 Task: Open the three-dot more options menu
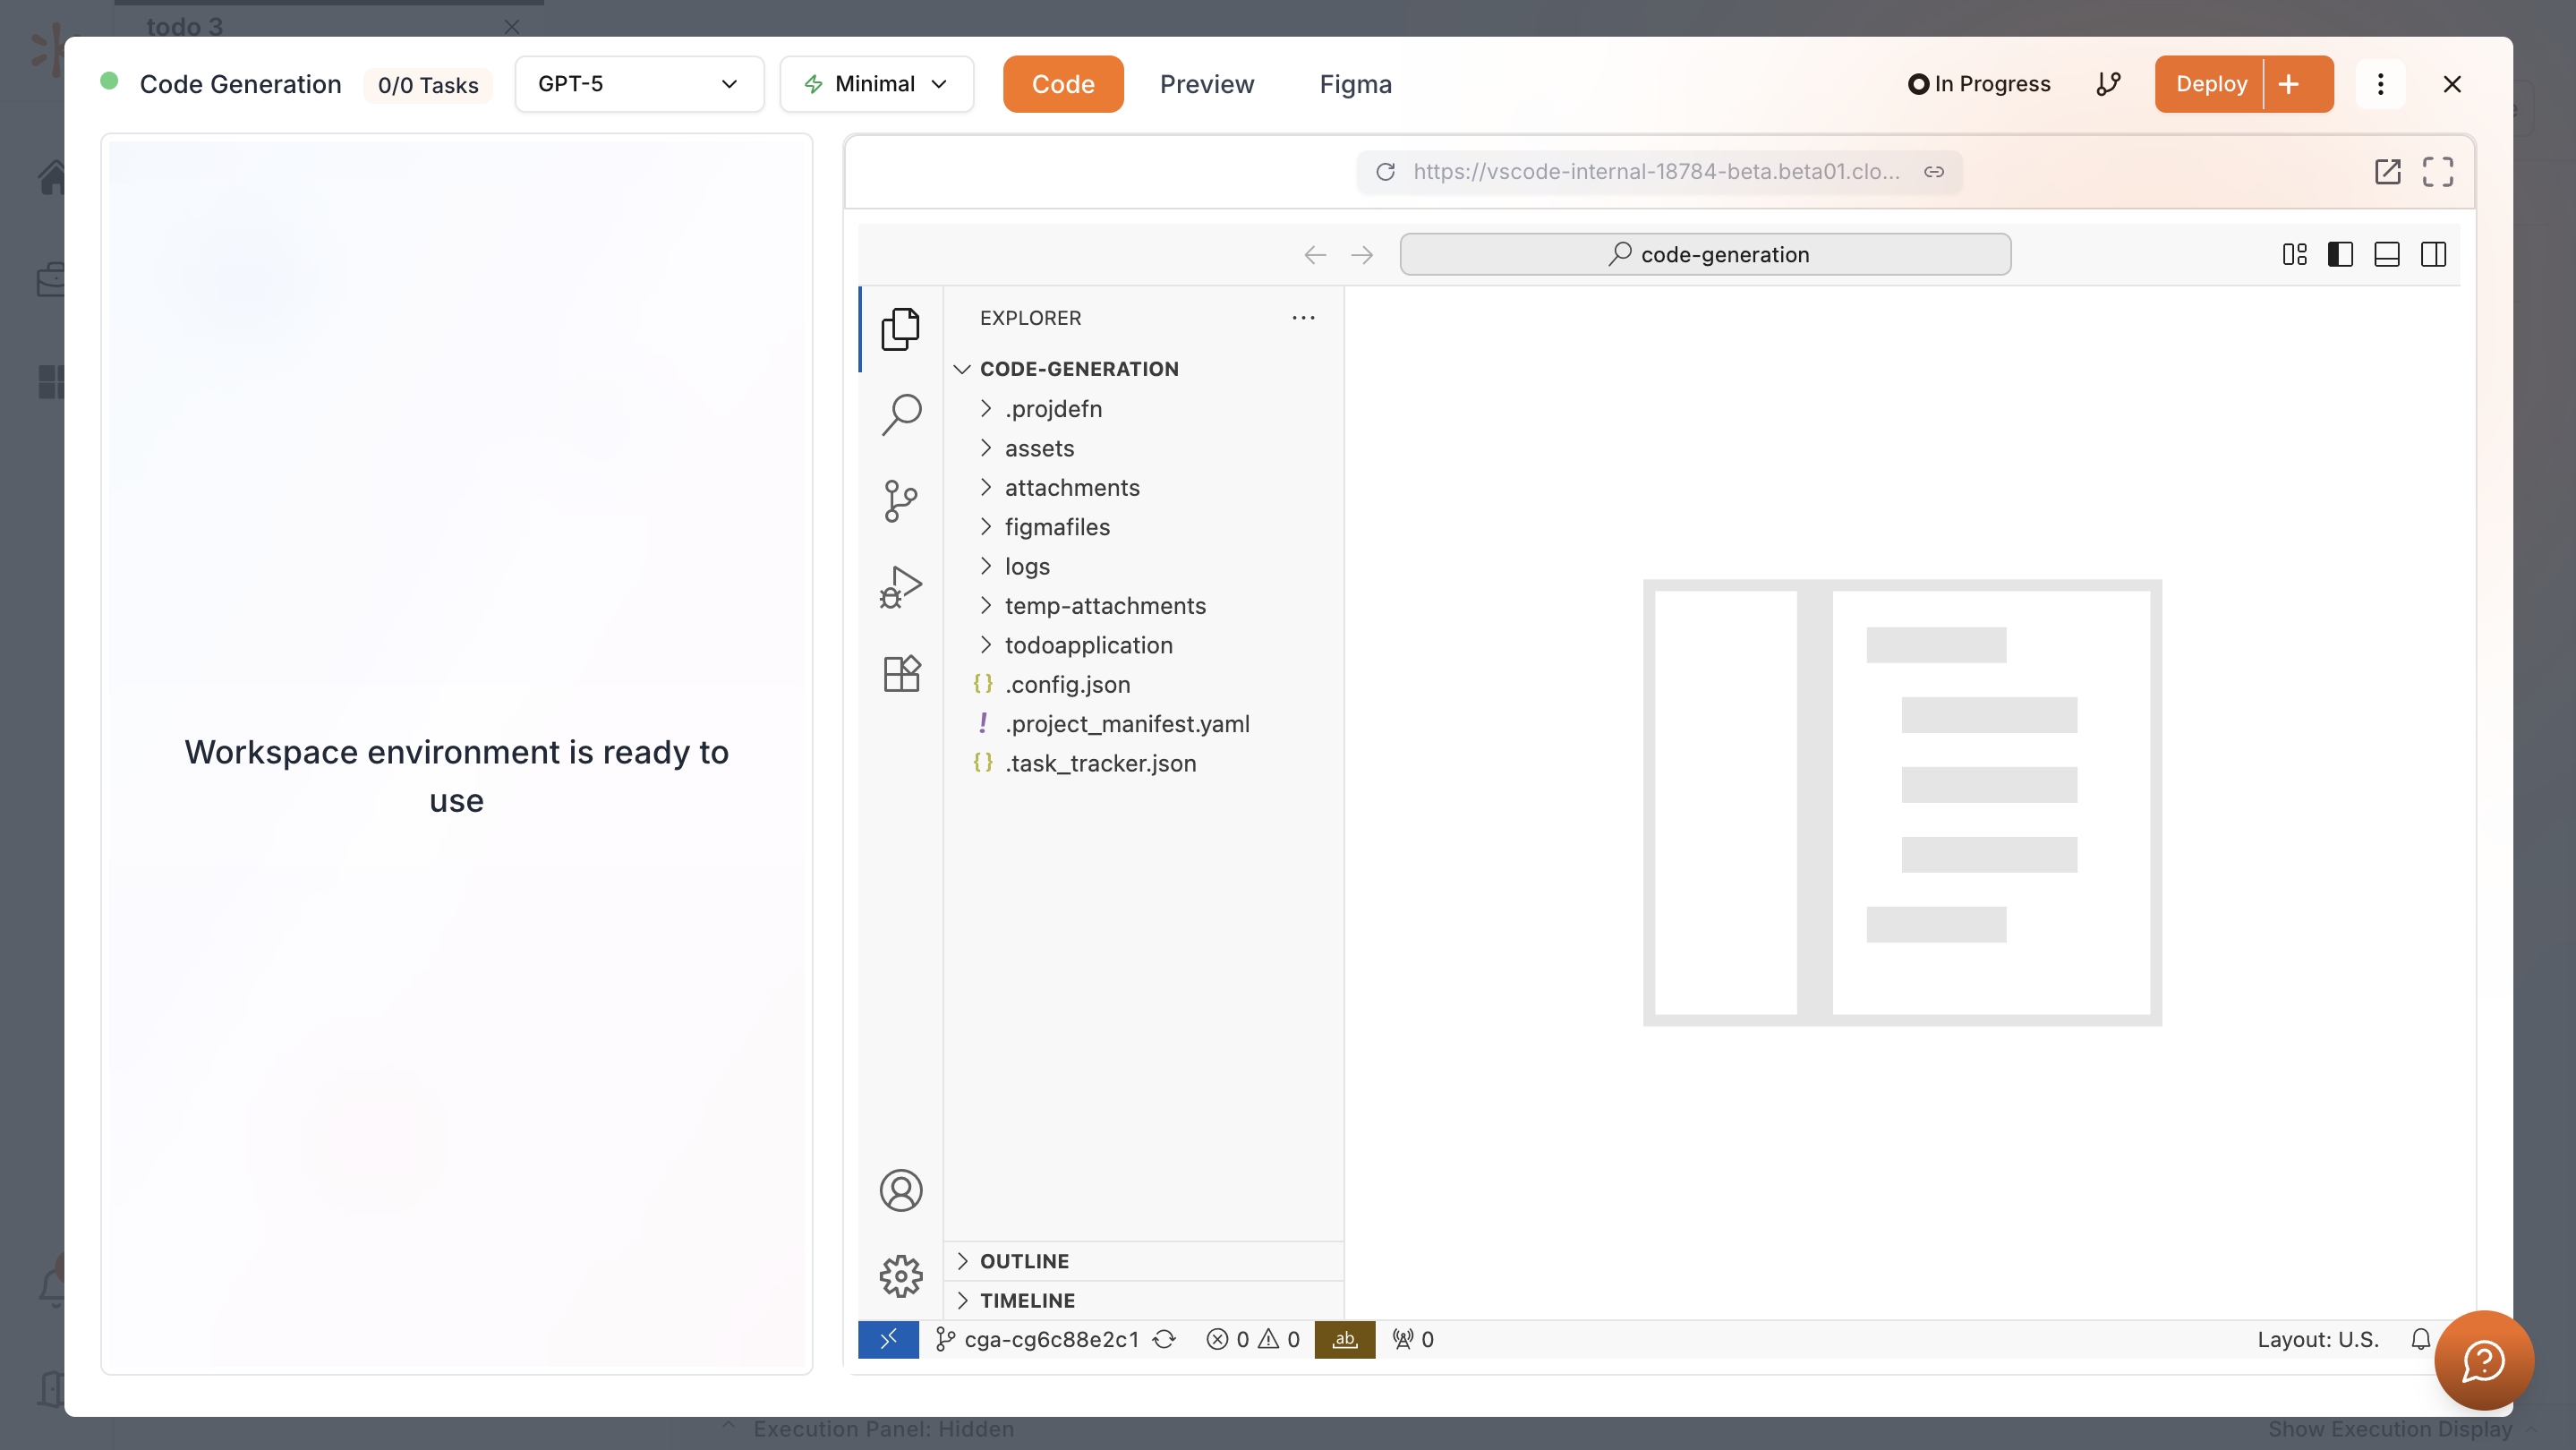tap(2380, 84)
